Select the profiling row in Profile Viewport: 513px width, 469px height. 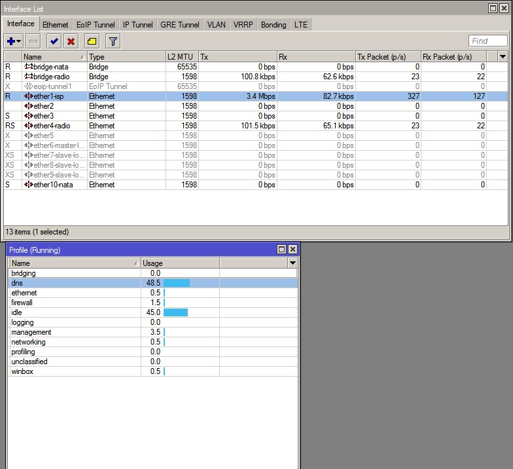click(x=153, y=352)
